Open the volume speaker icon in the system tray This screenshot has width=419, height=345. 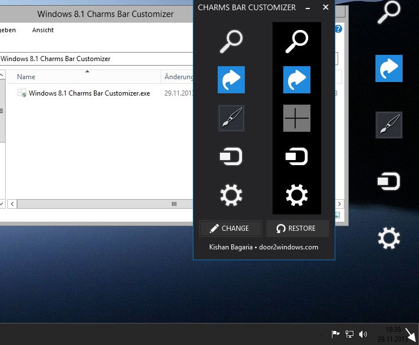tap(363, 334)
